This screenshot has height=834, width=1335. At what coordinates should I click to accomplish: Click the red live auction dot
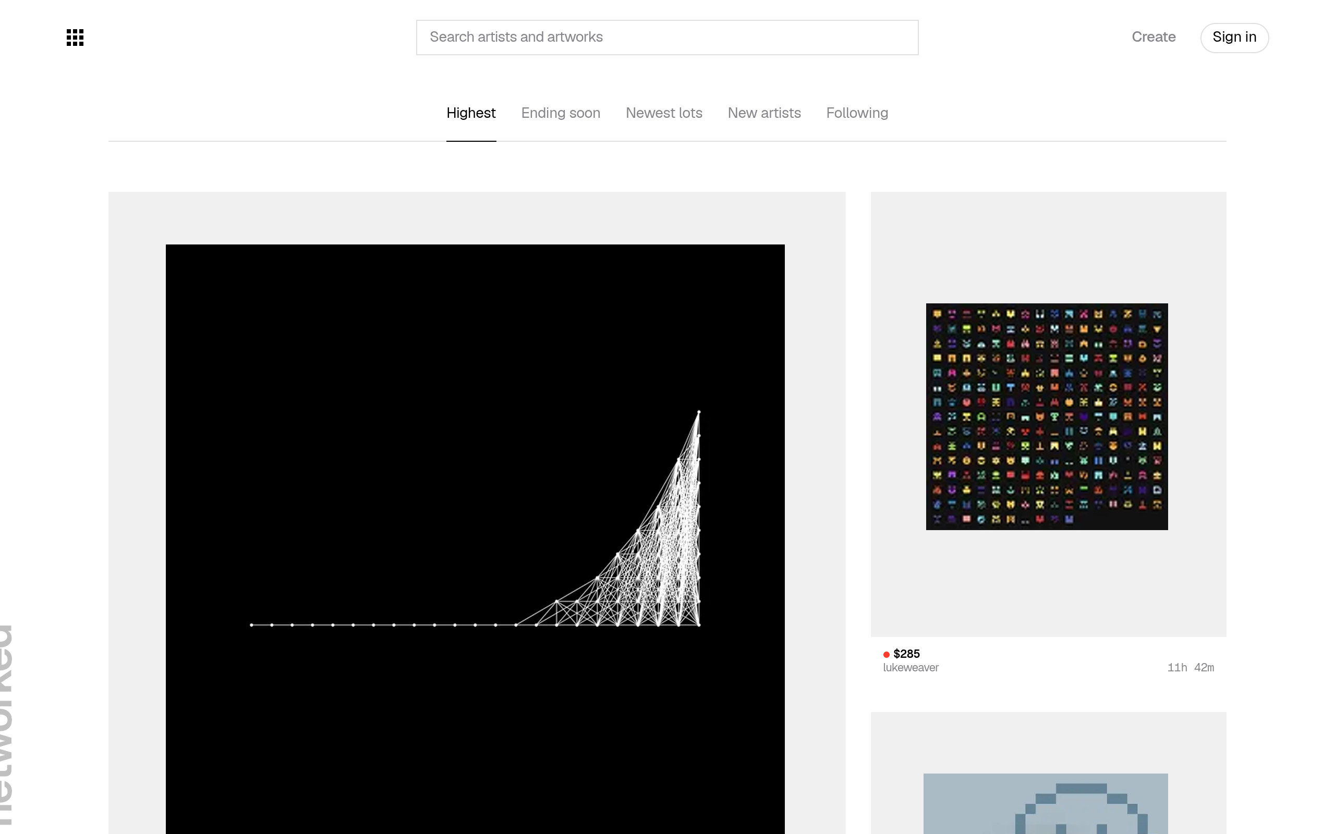tap(887, 655)
